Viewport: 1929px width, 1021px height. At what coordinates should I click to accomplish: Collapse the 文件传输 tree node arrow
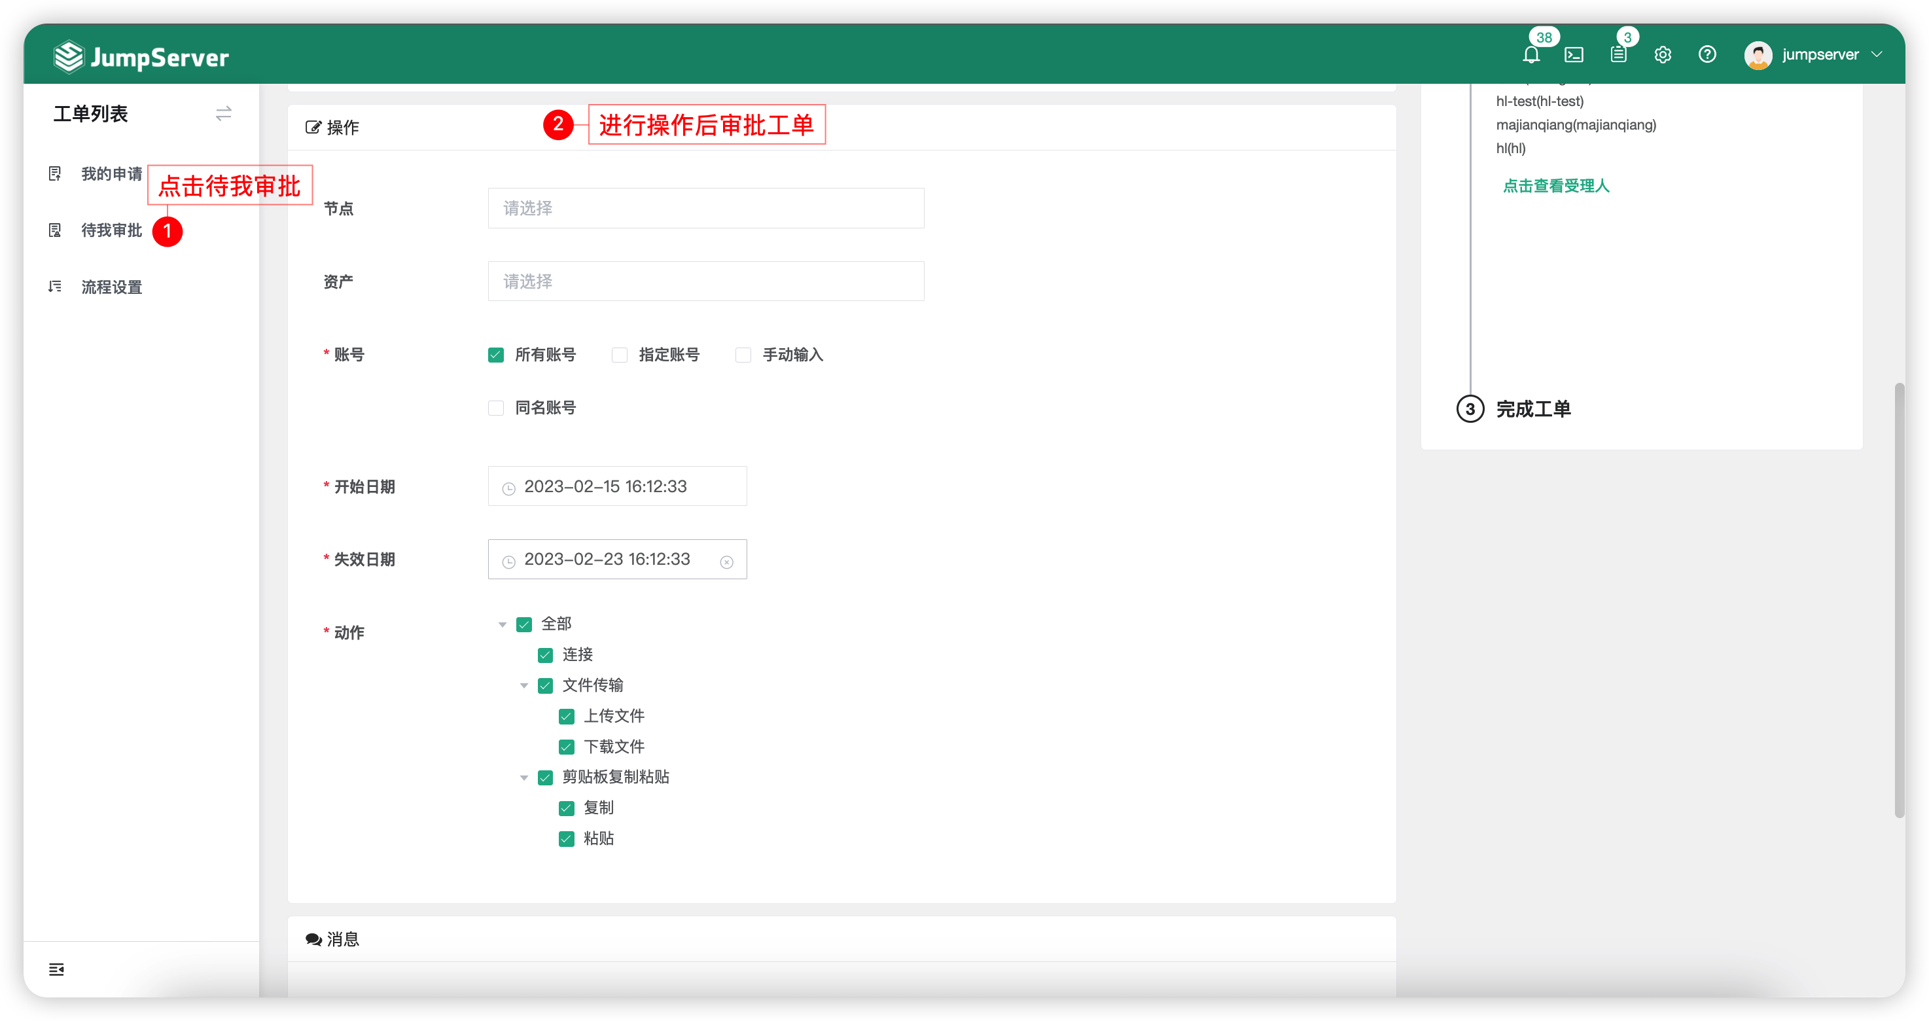pyautogui.click(x=524, y=685)
